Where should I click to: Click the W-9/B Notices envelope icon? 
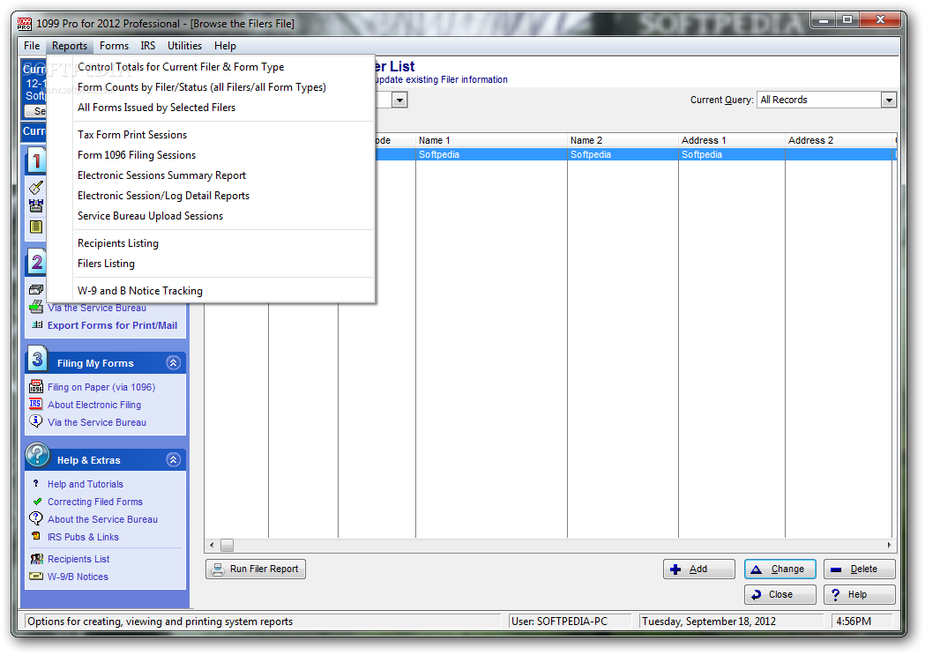(36, 576)
